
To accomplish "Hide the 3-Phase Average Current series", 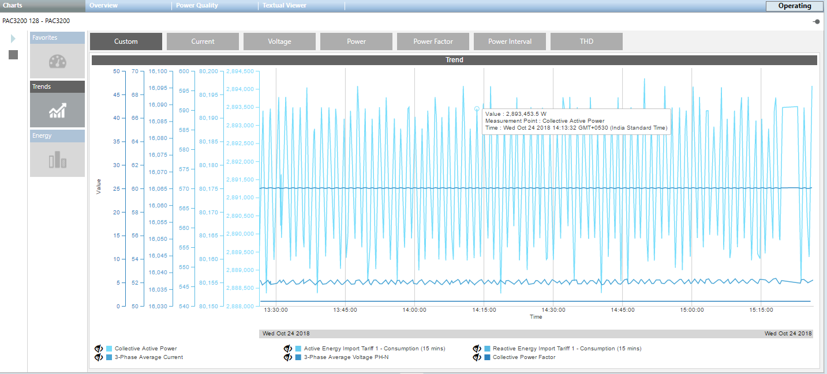I will pos(99,357).
